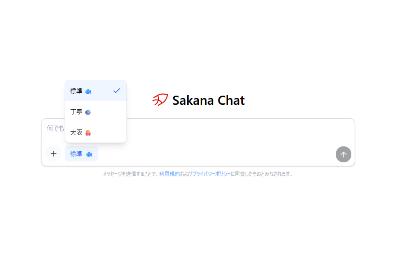Click the 大阪 label text in the menu
Screen dimensions: 415x257
76,133
